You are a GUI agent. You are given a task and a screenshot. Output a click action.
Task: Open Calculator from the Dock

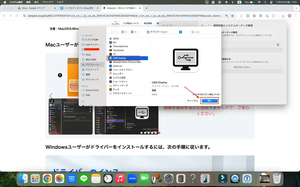click(x=181, y=179)
